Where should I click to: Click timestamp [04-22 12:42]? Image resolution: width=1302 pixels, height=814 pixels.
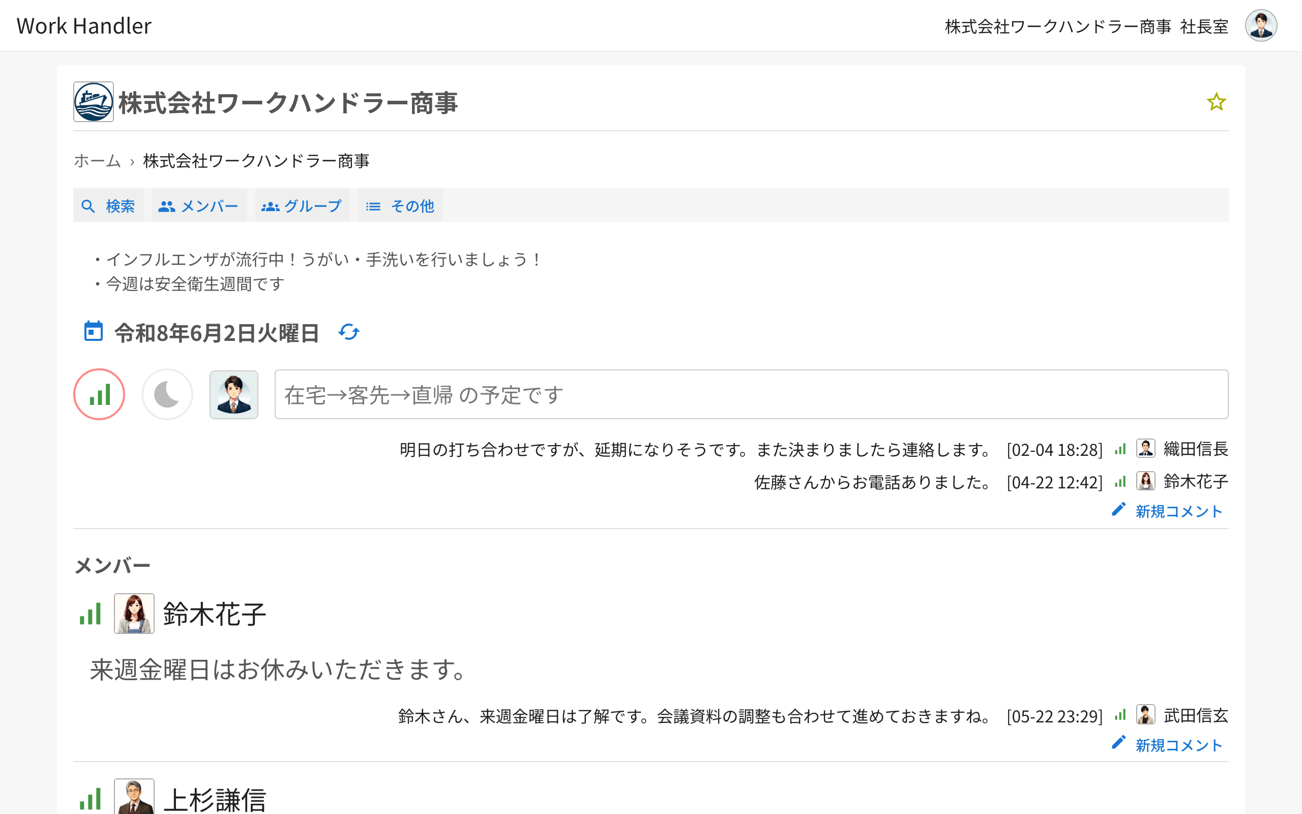[1054, 482]
